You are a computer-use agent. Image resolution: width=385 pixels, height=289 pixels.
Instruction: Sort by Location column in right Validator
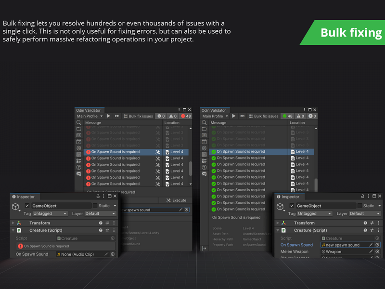tap(303, 123)
